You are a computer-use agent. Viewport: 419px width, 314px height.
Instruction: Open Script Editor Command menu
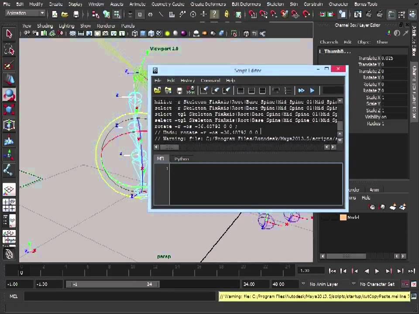210,80
